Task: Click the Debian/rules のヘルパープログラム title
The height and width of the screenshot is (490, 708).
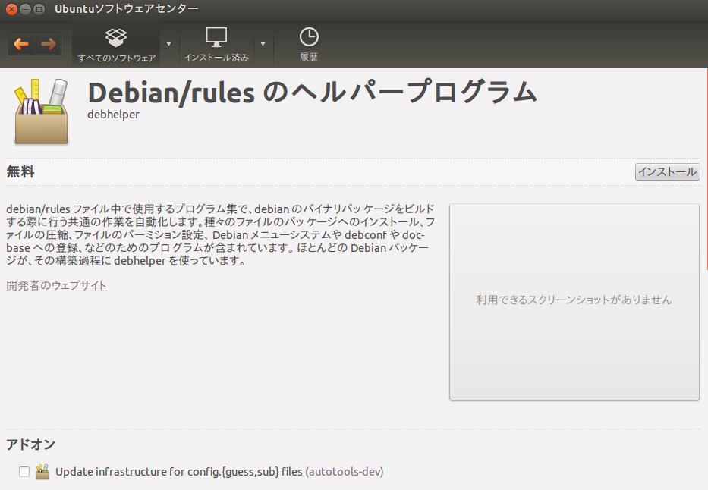Action: 313,92
